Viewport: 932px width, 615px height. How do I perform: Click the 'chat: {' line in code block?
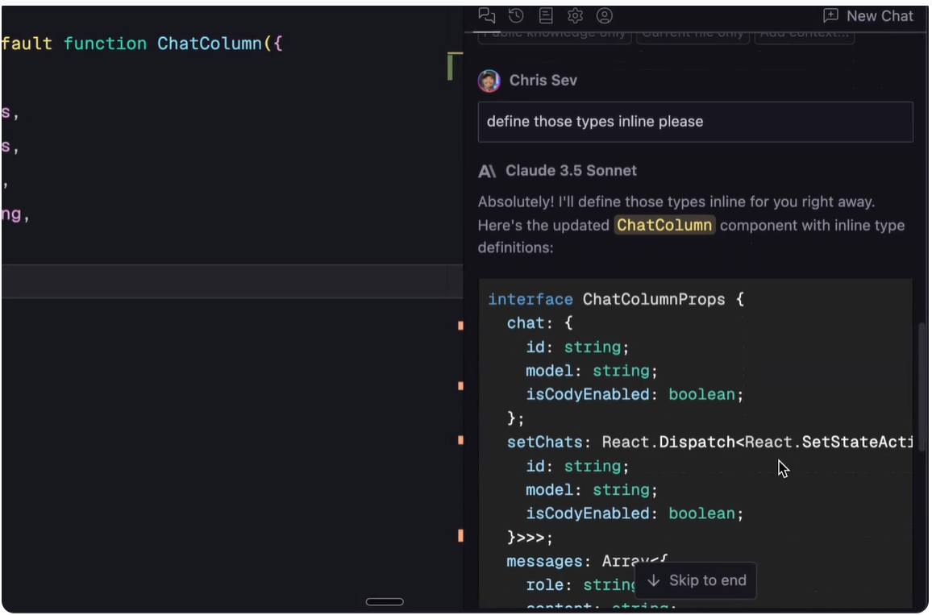tap(539, 323)
